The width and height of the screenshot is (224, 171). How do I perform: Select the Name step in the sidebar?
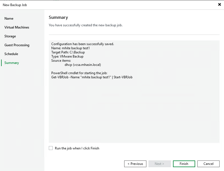(x=9, y=19)
